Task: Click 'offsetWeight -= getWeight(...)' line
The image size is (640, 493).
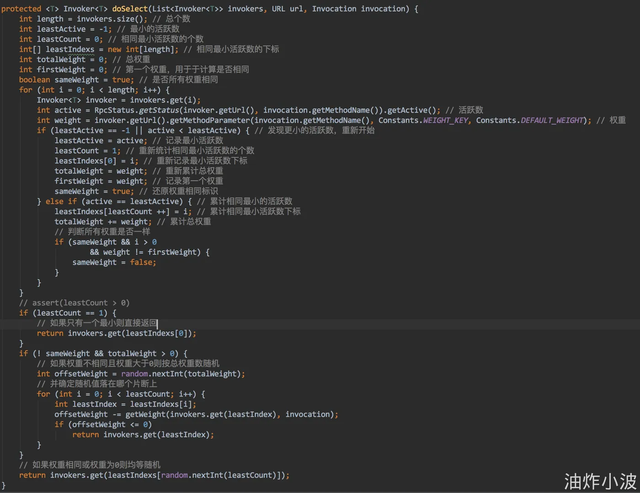Action: [197, 414]
